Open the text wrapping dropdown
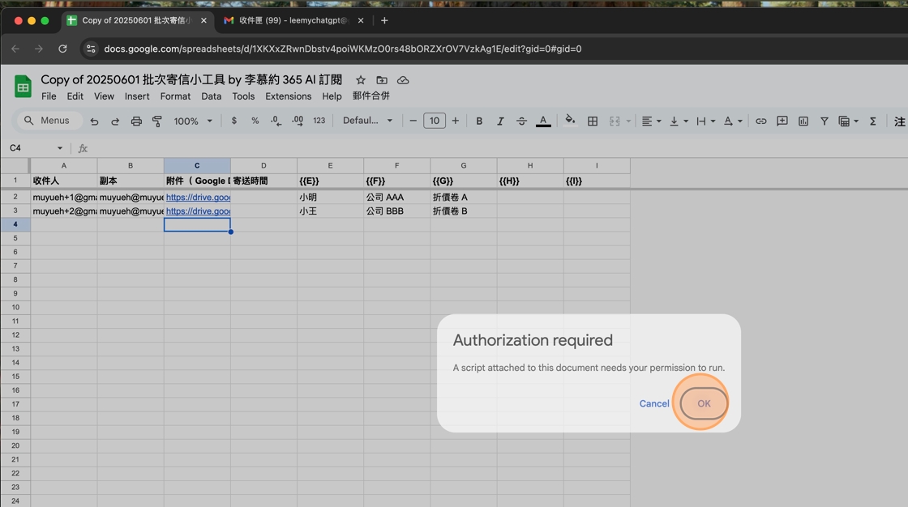 [x=706, y=121]
